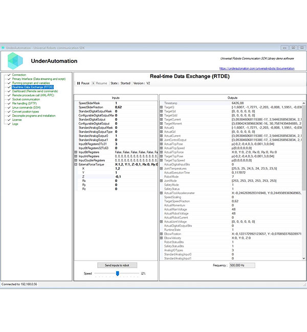Click the Connected to 192.168.0.56 status

coord(19,284)
